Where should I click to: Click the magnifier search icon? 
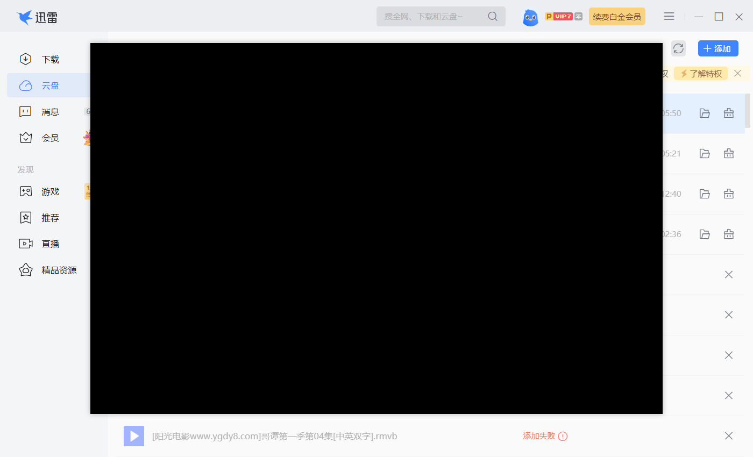(492, 16)
